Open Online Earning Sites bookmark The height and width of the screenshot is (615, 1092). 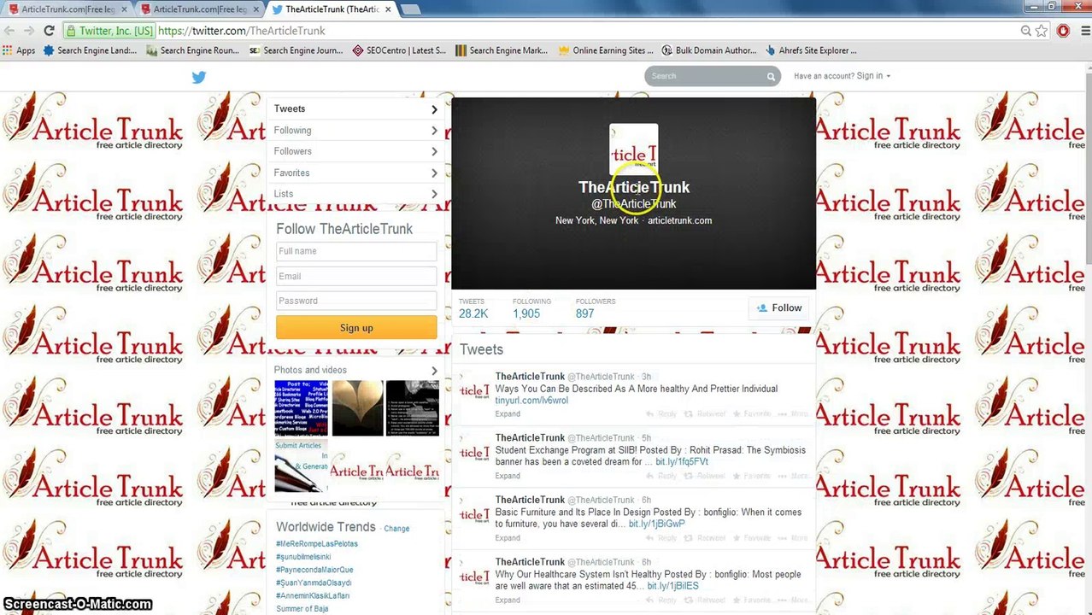[606, 50]
